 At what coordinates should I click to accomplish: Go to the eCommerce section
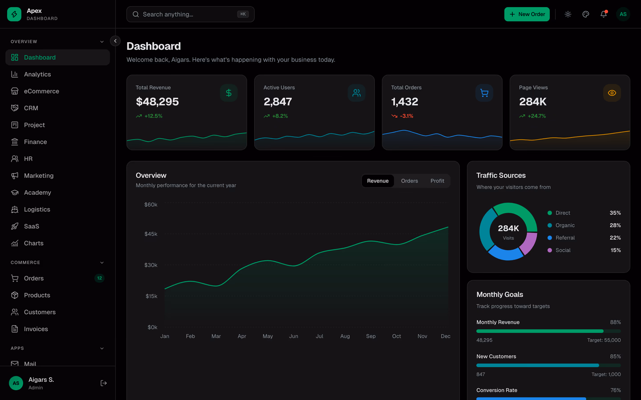coord(57,91)
